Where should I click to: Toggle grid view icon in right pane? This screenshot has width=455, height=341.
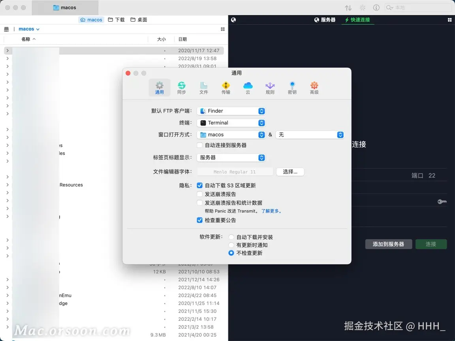point(449,20)
